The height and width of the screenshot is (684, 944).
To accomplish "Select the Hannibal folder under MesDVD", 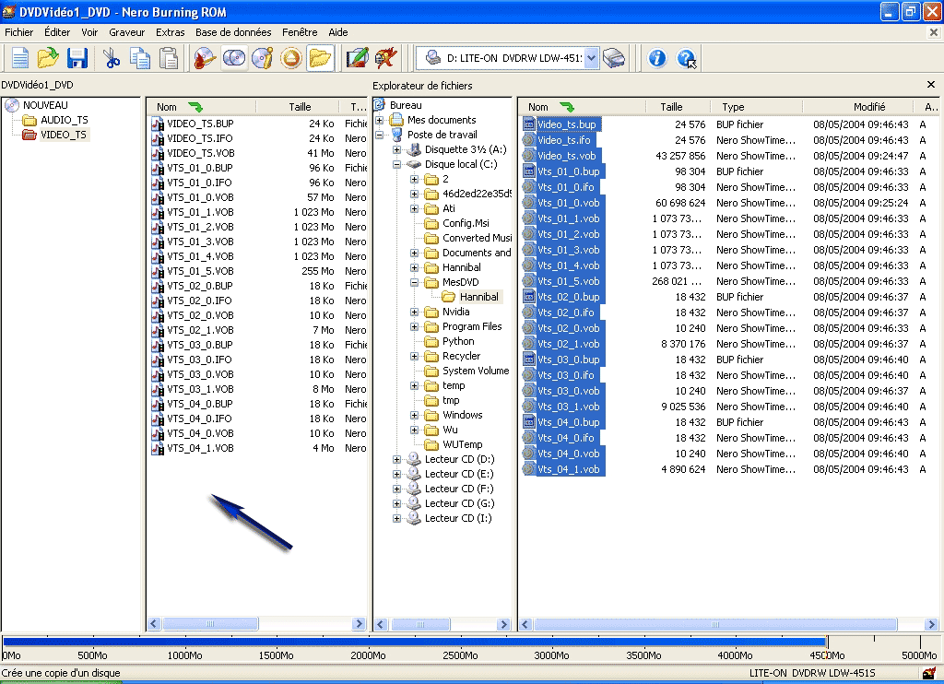I will pyautogui.click(x=478, y=297).
